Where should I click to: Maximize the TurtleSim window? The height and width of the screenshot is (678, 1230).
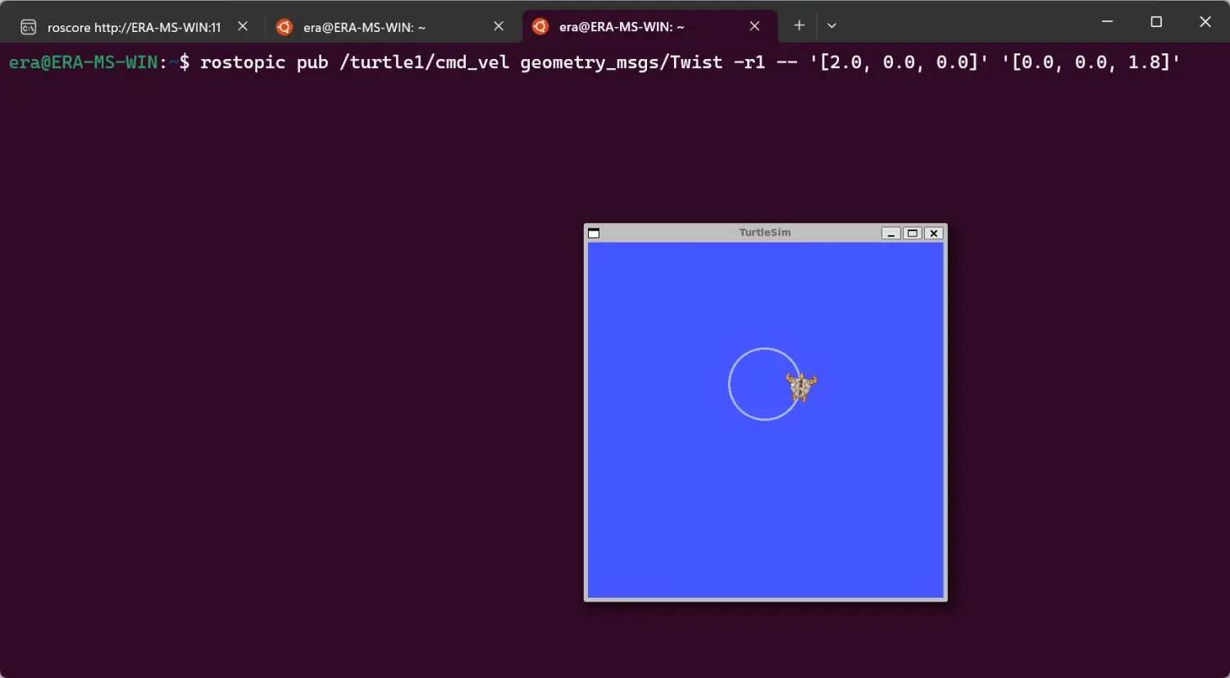point(912,234)
